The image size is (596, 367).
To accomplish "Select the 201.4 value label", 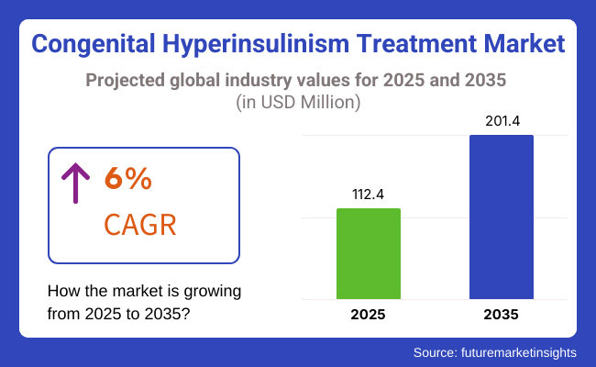I will [501, 120].
